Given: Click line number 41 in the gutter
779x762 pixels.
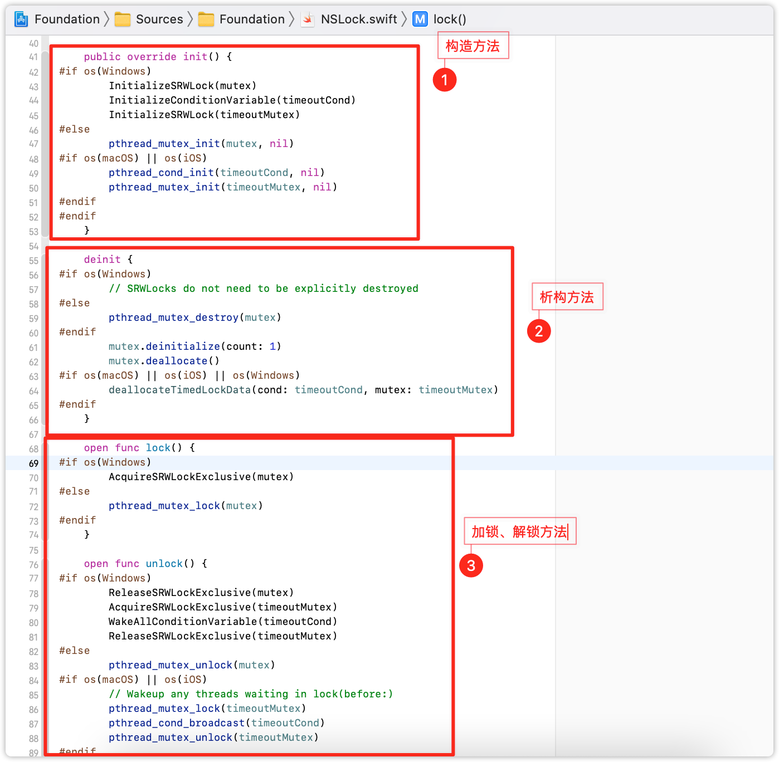Looking at the screenshot, I should pyautogui.click(x=33, y=57).
